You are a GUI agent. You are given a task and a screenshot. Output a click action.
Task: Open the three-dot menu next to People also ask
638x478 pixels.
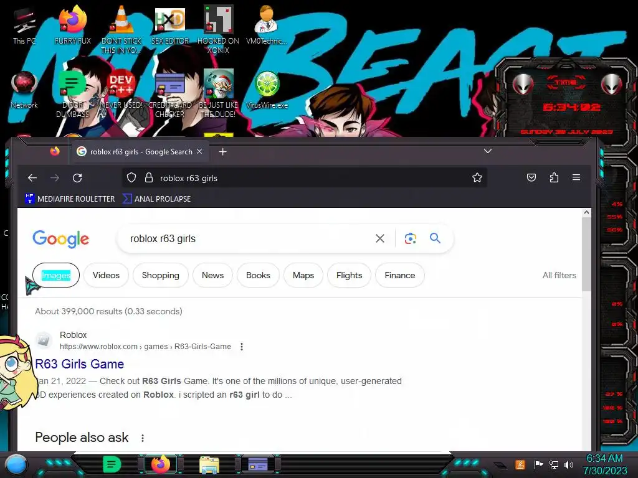click(x=143, y=438)
